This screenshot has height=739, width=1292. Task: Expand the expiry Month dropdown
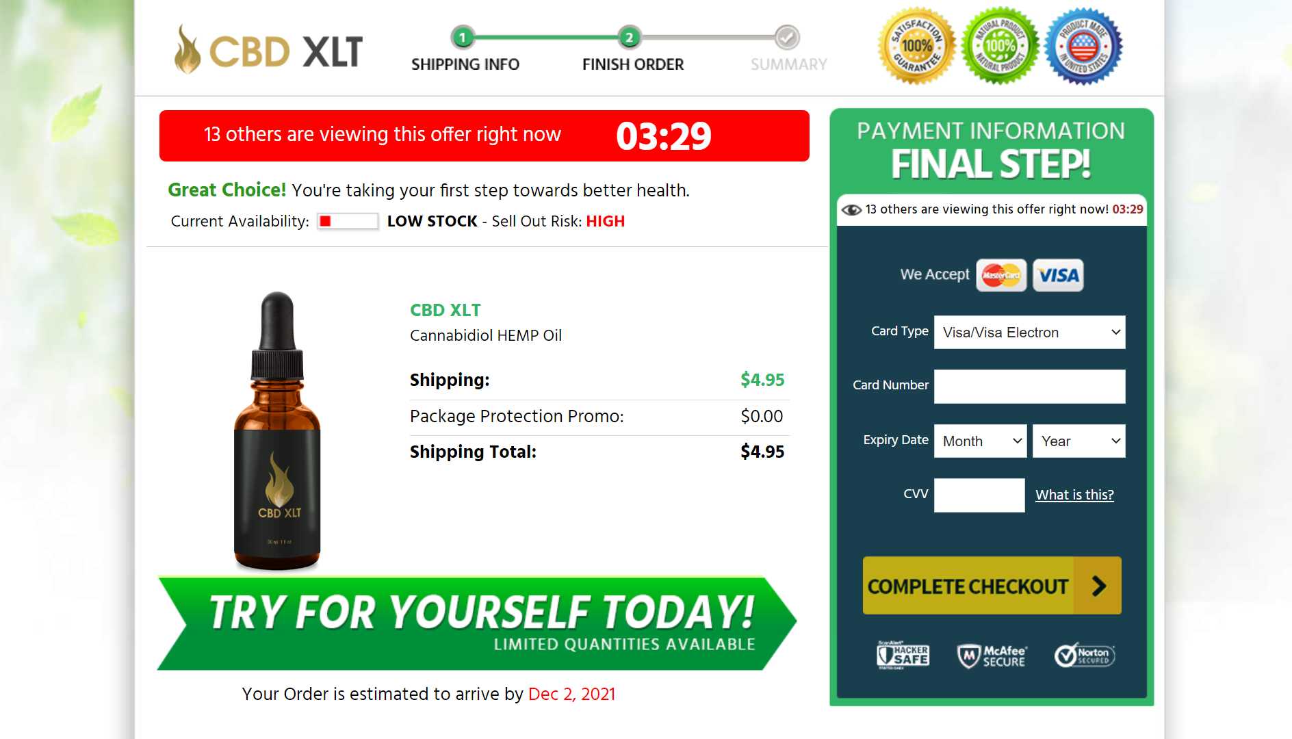980,441
